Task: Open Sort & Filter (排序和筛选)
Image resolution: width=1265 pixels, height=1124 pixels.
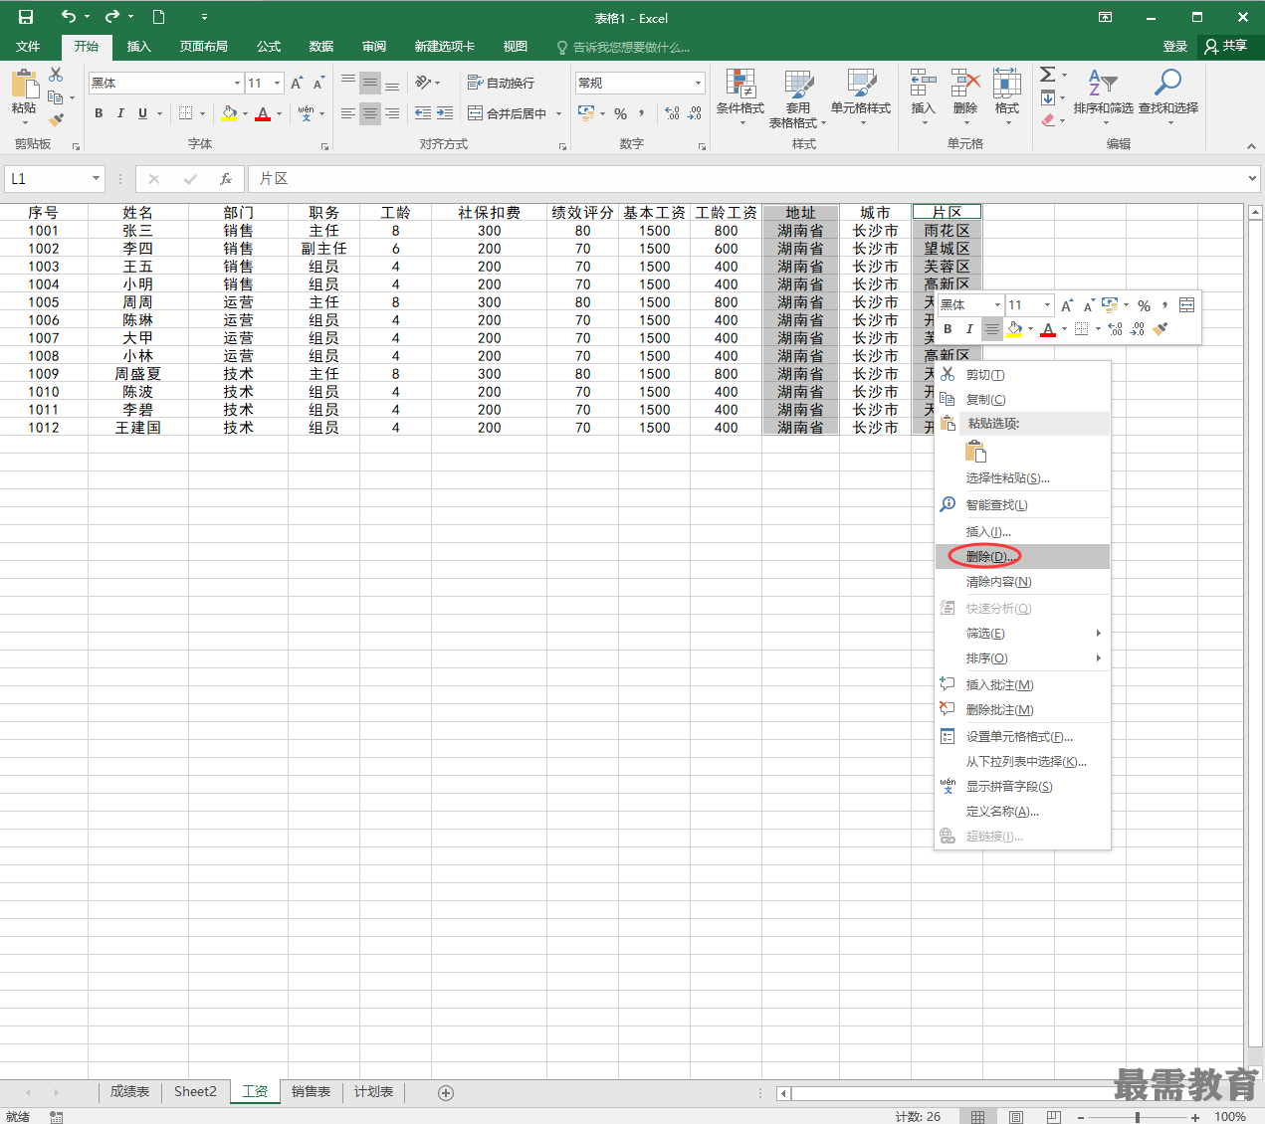Action: pyautogui.click(x=1103, y=97)
